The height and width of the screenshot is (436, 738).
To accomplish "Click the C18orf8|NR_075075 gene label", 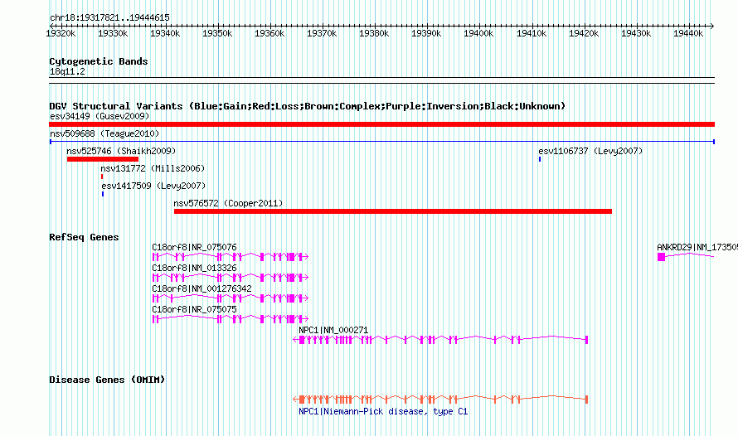I will [x=194, y=309].
